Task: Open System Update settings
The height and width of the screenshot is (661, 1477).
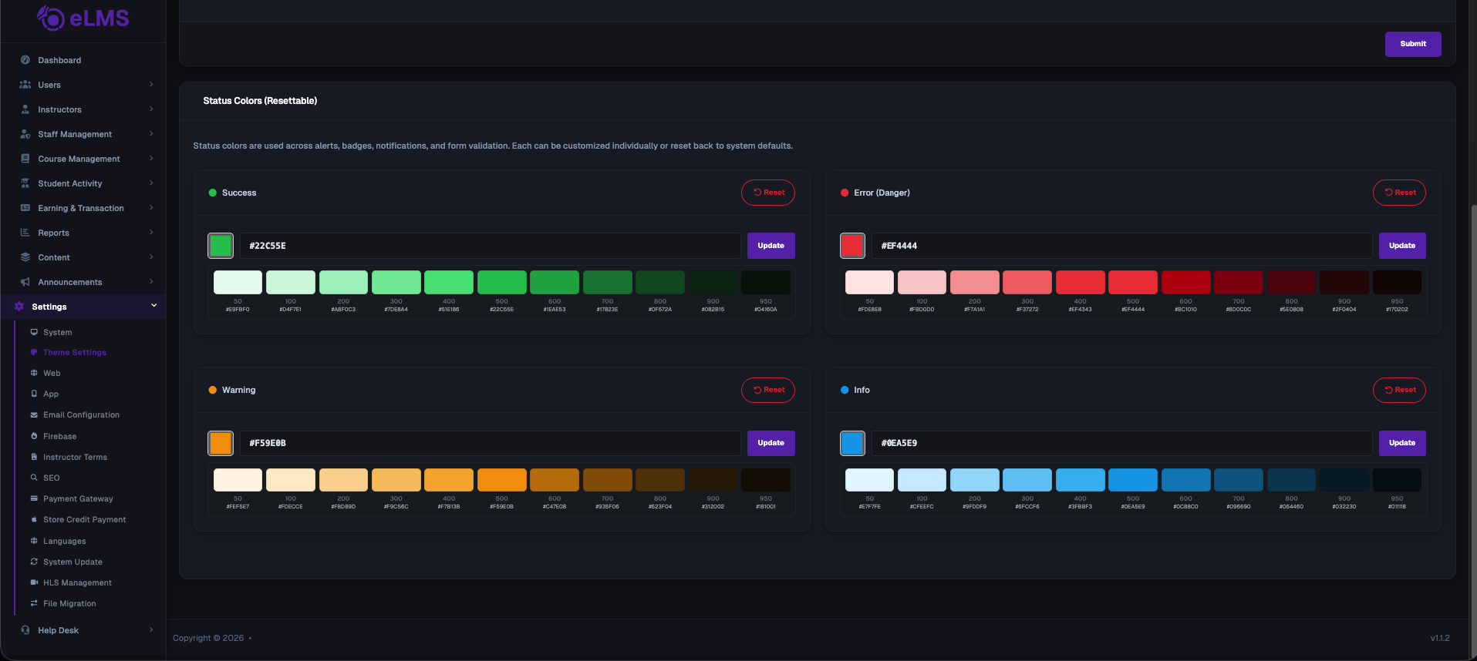Action: pos(73,562)
